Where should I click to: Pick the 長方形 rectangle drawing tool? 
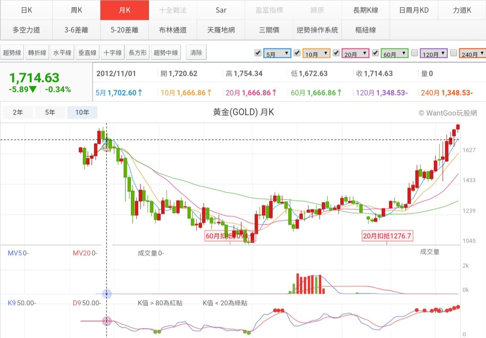138,53
